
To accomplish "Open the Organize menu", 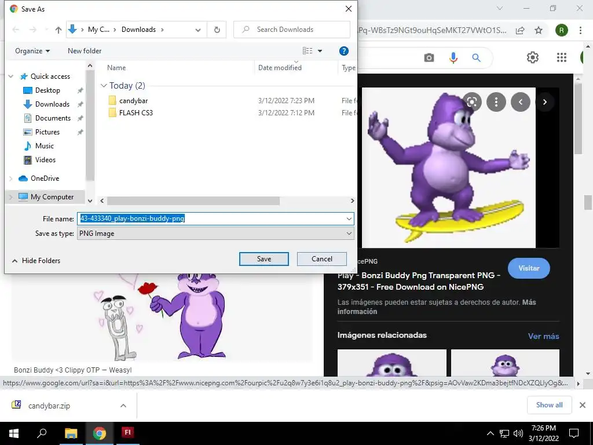I will tap(32, 51).
